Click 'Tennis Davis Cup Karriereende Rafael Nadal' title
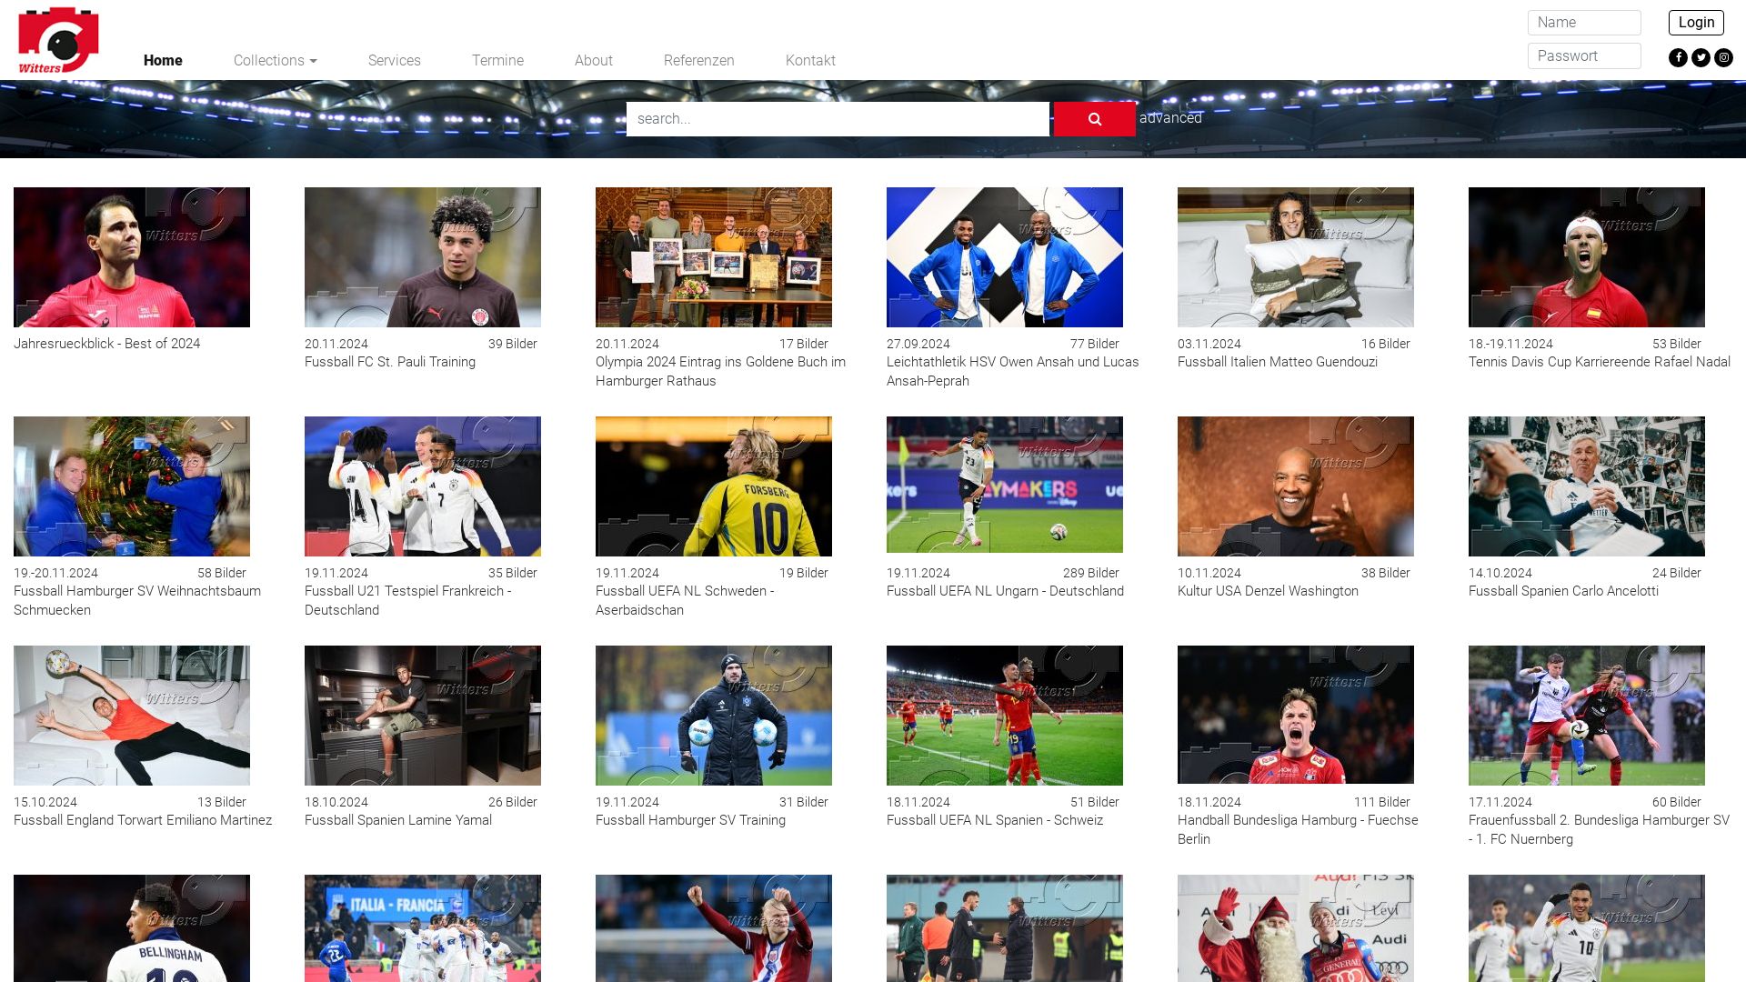This screenshot has height=982, width=1746. coord(1600,362)
